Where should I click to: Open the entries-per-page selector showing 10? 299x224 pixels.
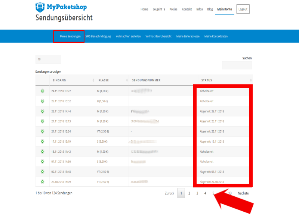48,59
